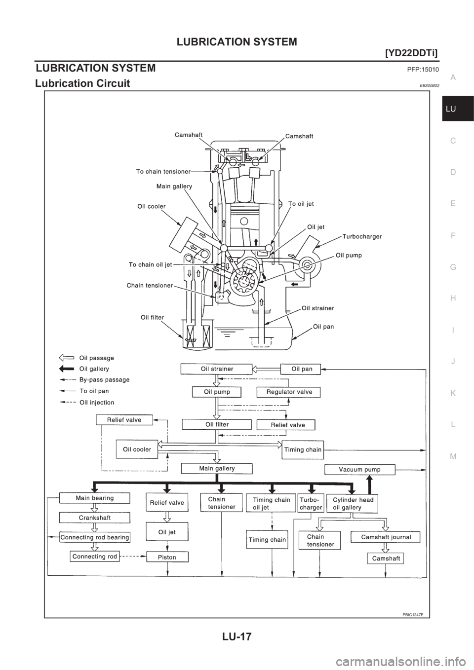The width and height of the screenshot is (474, 670).
Task: Click the To chain oil jet label
Action: pos(150,264)
